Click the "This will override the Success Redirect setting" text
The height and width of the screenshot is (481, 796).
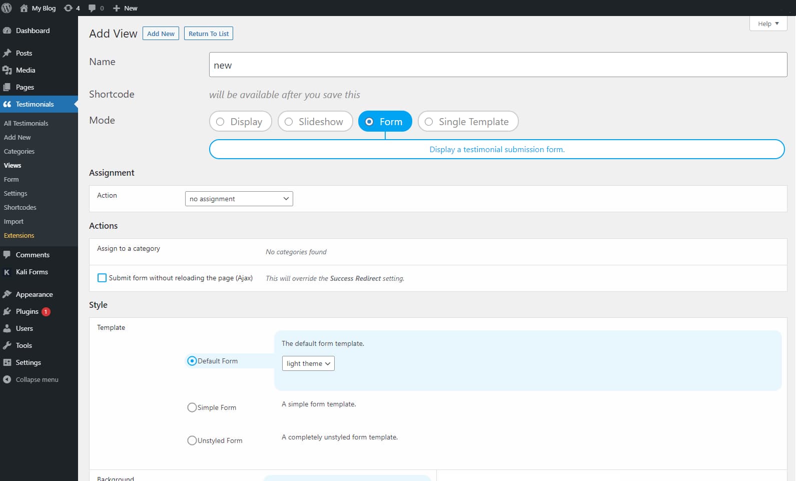pyautogui.click(x=335, y=278)
